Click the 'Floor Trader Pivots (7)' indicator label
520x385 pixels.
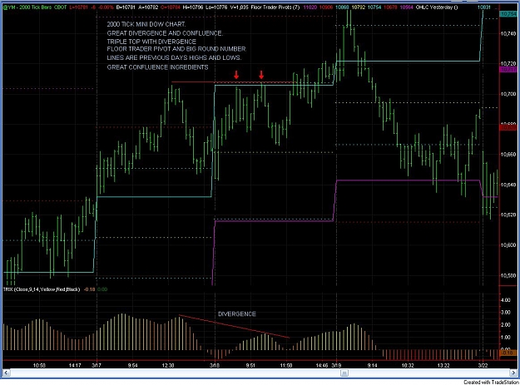pyautogui.click(x=275, y=7)
